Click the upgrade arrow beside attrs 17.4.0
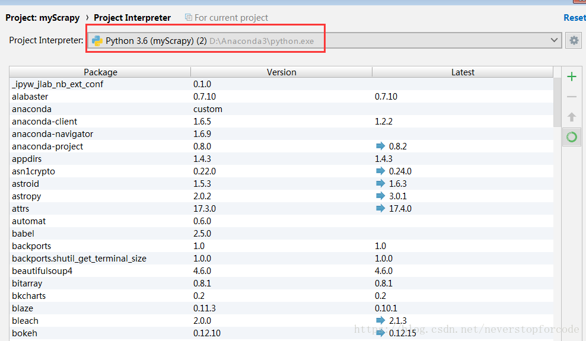The image size is (586, 341). point(380,208)
